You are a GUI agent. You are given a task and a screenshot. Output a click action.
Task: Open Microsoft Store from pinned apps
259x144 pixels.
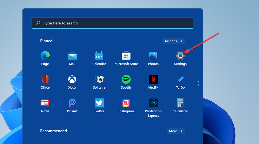(126, 58)
